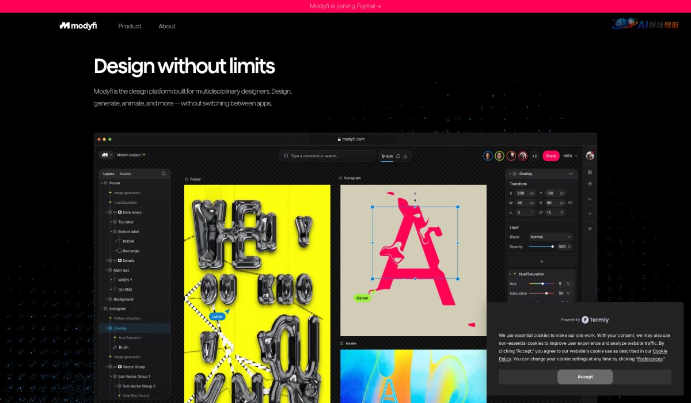Collapse the Hue/Saturation section in the properties panel

(510, 274)
